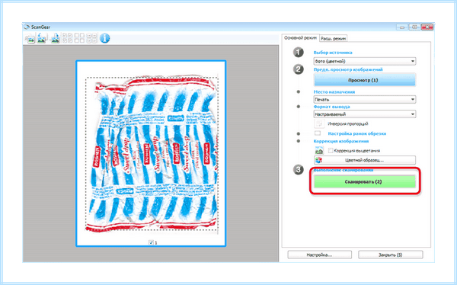Open the Выбор источника dropdown
Screen dimensions: 457x285
365,61
